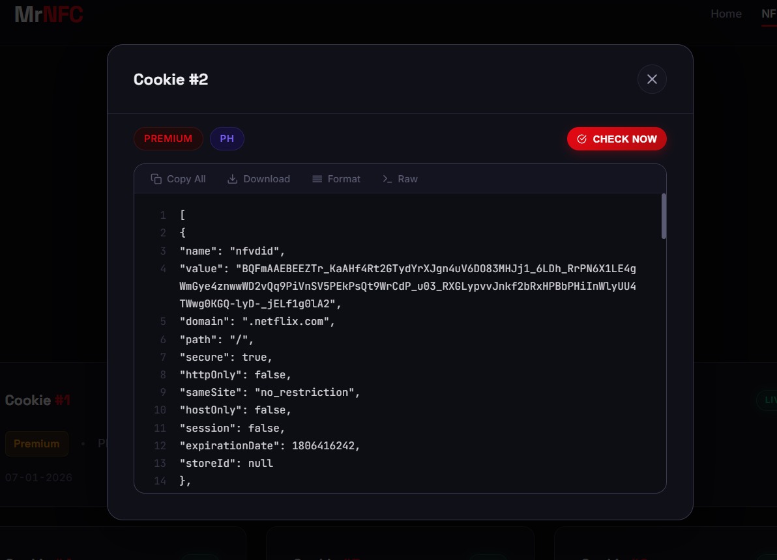Click the "session": false line
Viewport: 777px width, 560px height.
click(232, 428)
